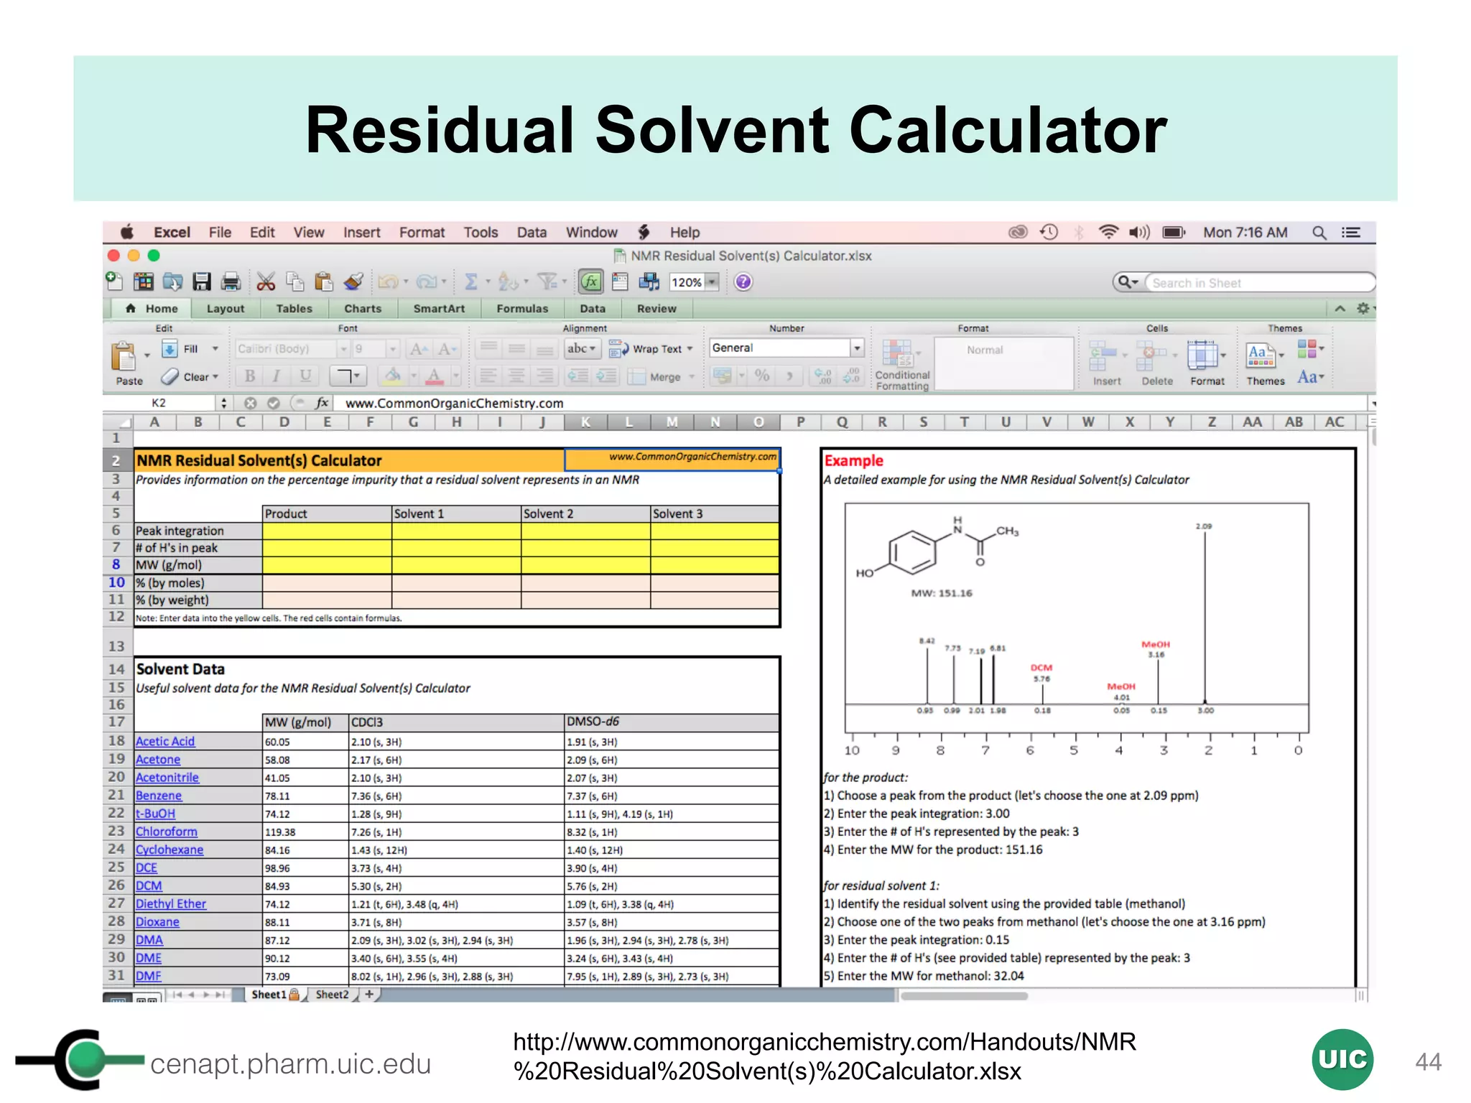Open the font size 9 dropdown

[393, 349]
